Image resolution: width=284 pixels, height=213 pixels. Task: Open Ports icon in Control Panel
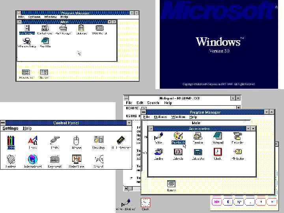click(x=54, y=142)
